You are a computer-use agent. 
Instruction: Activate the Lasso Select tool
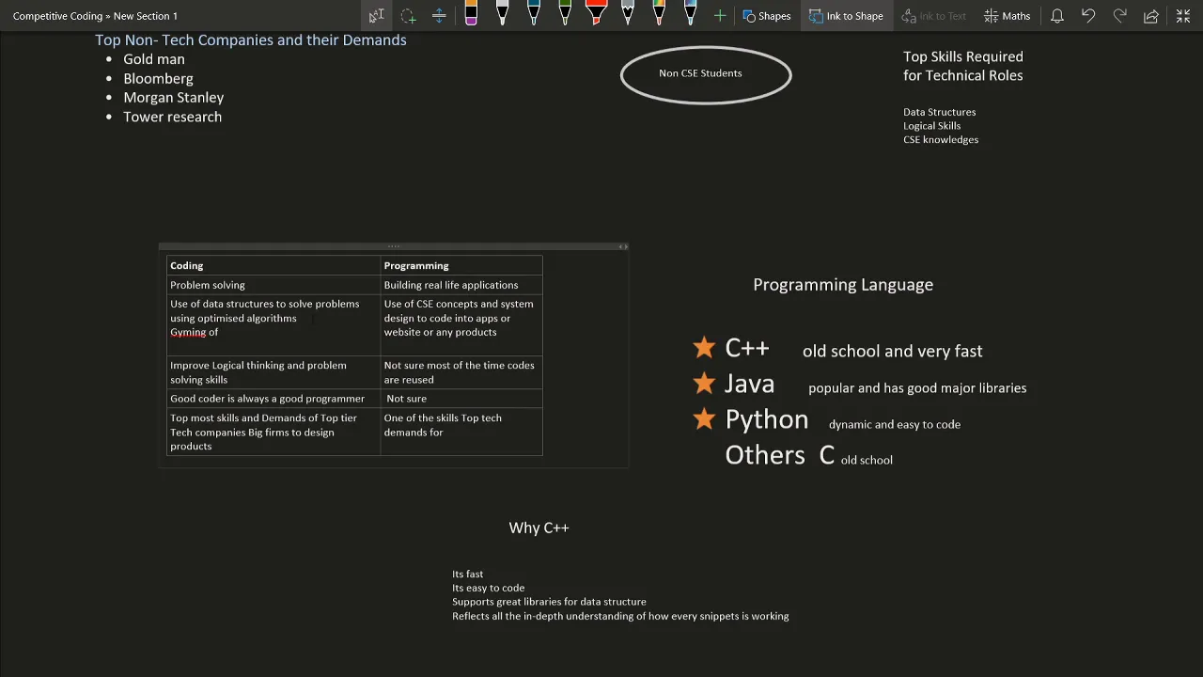pos(408,16)
